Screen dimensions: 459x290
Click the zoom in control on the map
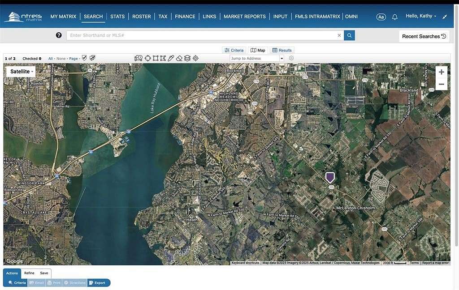(441, 72)
